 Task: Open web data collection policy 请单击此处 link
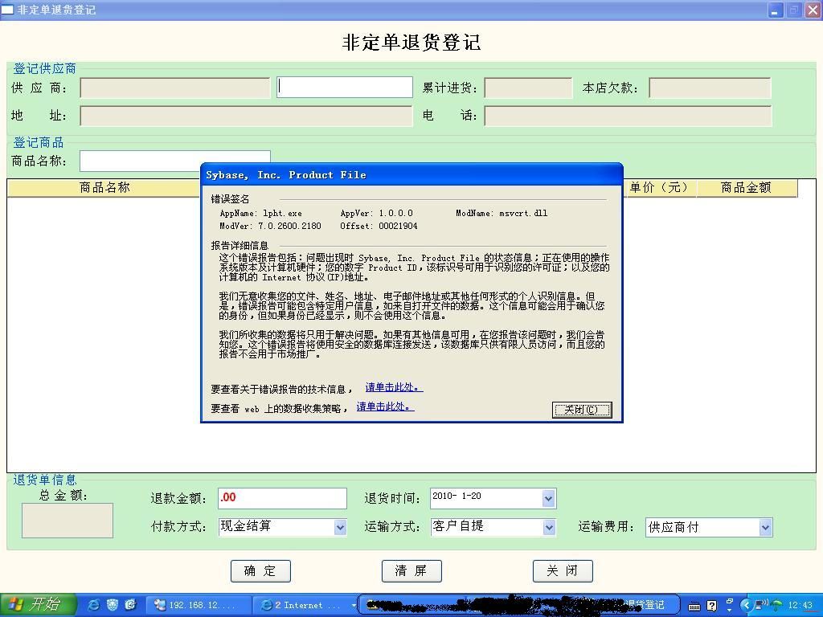pyautogui.click(x=385, y=407)
